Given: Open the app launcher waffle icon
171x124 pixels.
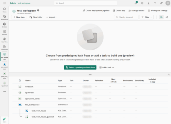Looking at the screenshot, I should (4, 3).
